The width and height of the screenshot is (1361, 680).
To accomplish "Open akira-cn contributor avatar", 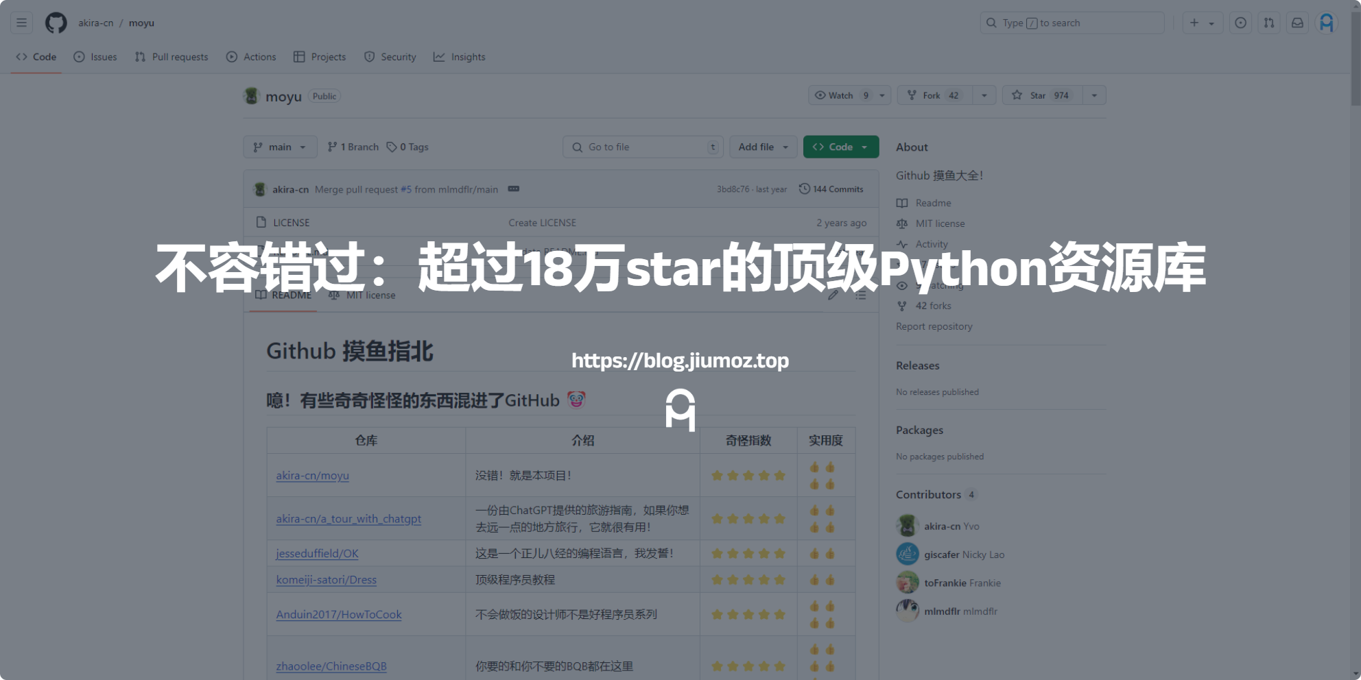I will tap(908, 526).
